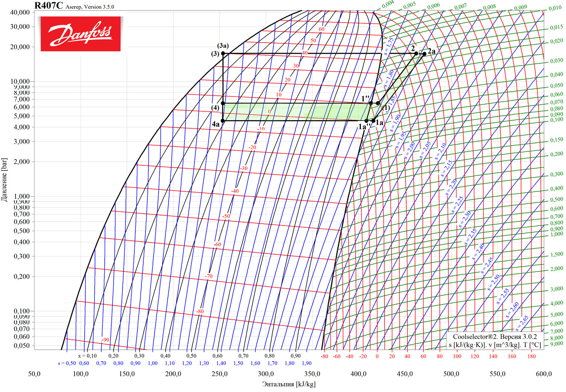The height and width of the screenshot is (392, 566).
Task: Click the isotherm label '-30' inside the dome
Action: (x=243, y=168)
